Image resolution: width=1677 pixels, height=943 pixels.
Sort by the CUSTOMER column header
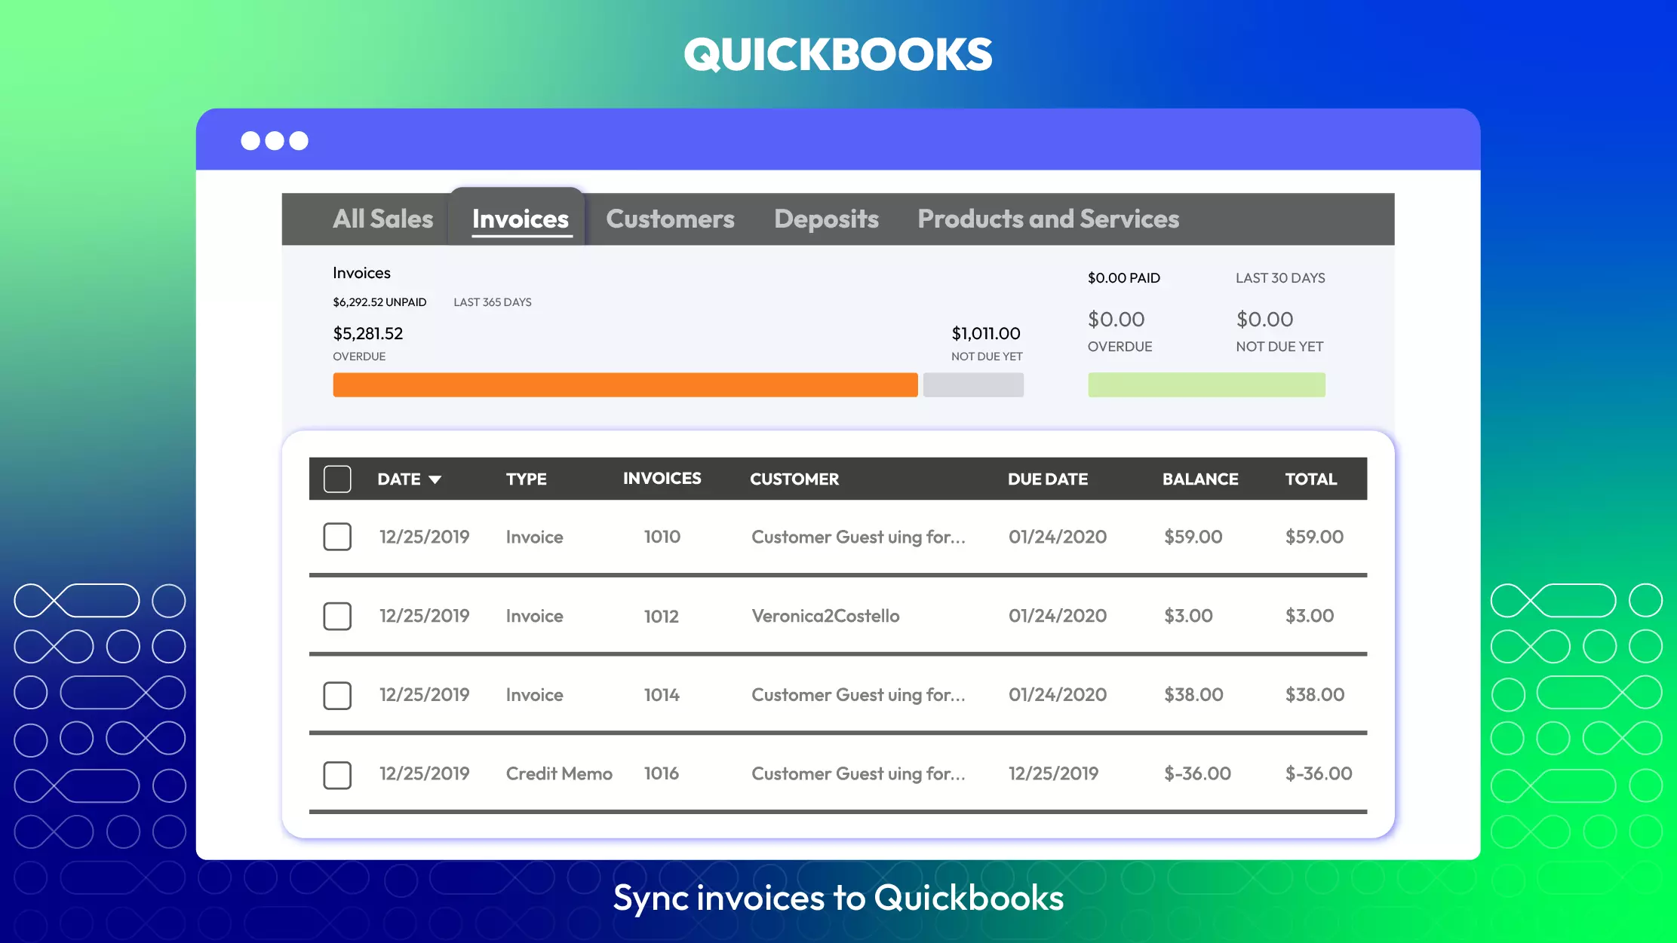794,479
